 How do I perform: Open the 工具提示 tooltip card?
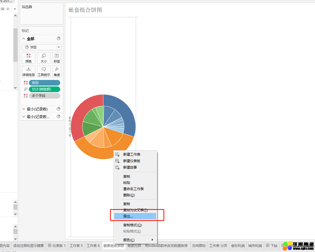44,71
